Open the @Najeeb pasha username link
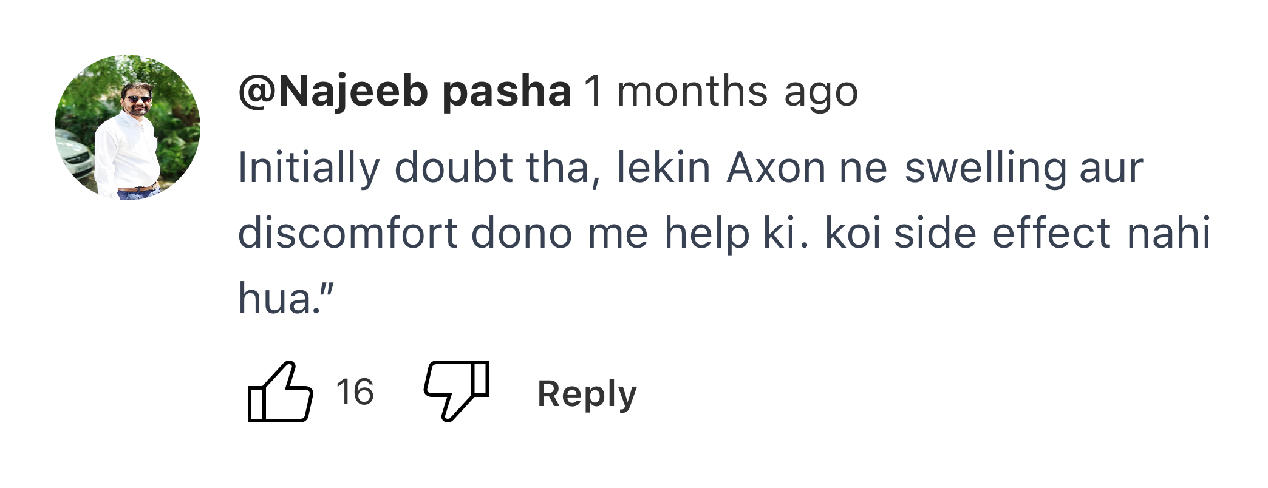The width and height of the screenshot is (1268, 488). [x=404, y=92]
